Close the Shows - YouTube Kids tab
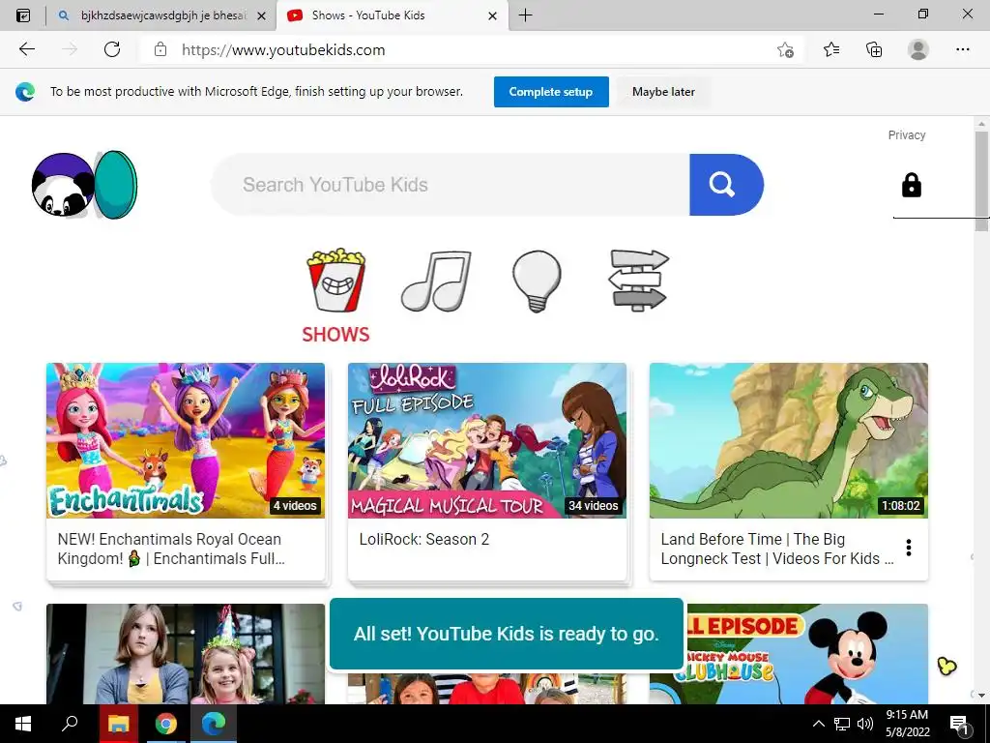The width and height of the screenshot is (990, 743). (492, 15)
